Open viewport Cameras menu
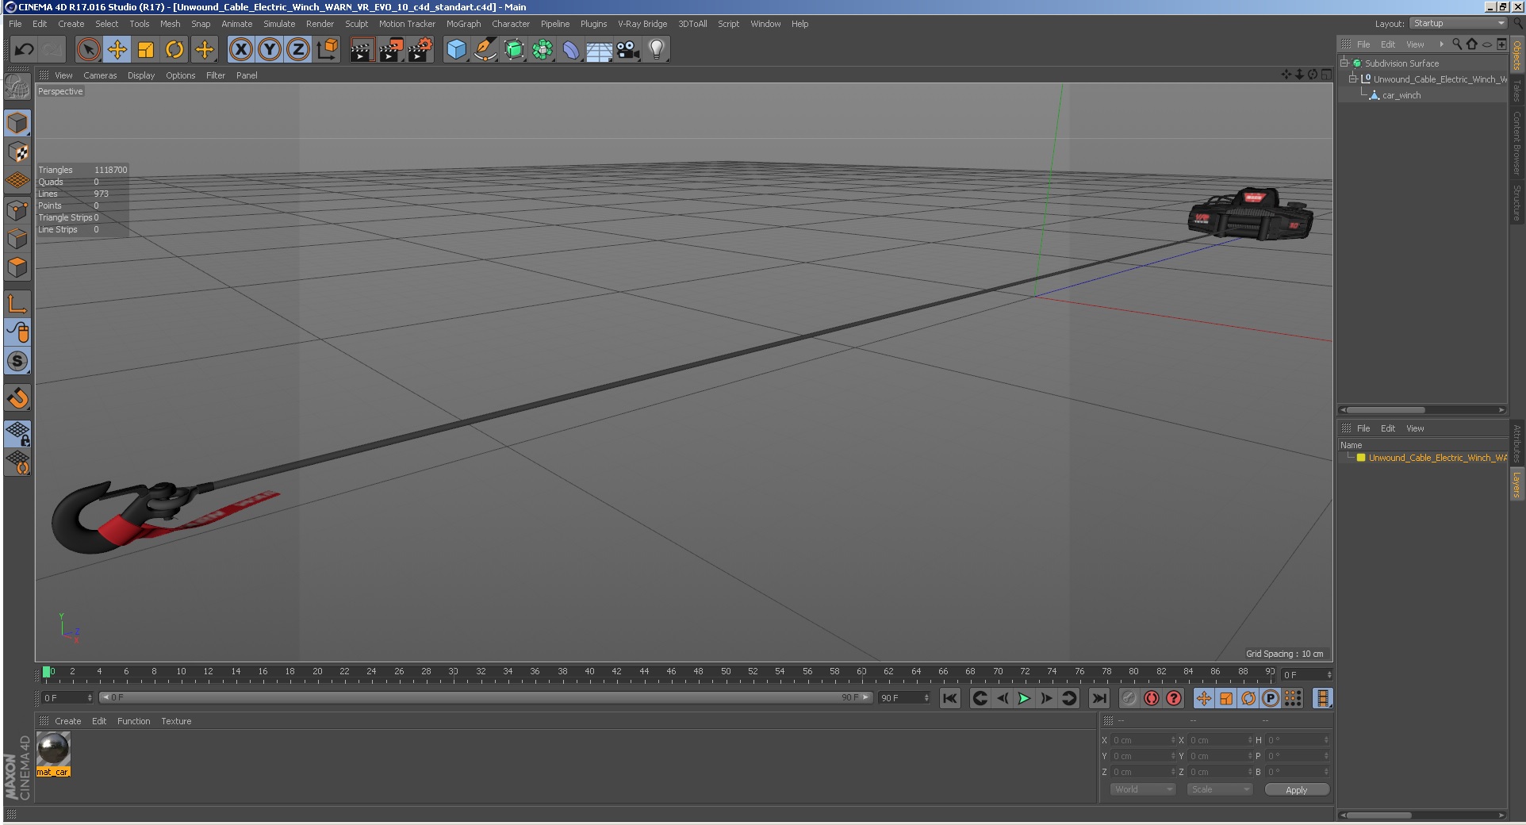The image size is (1526, 825). [x=100, y=75]
